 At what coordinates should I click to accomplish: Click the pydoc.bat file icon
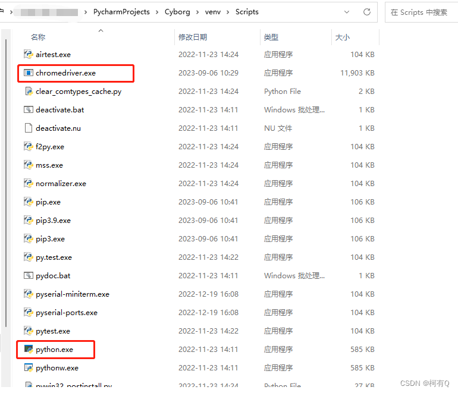tap(29, 275)
